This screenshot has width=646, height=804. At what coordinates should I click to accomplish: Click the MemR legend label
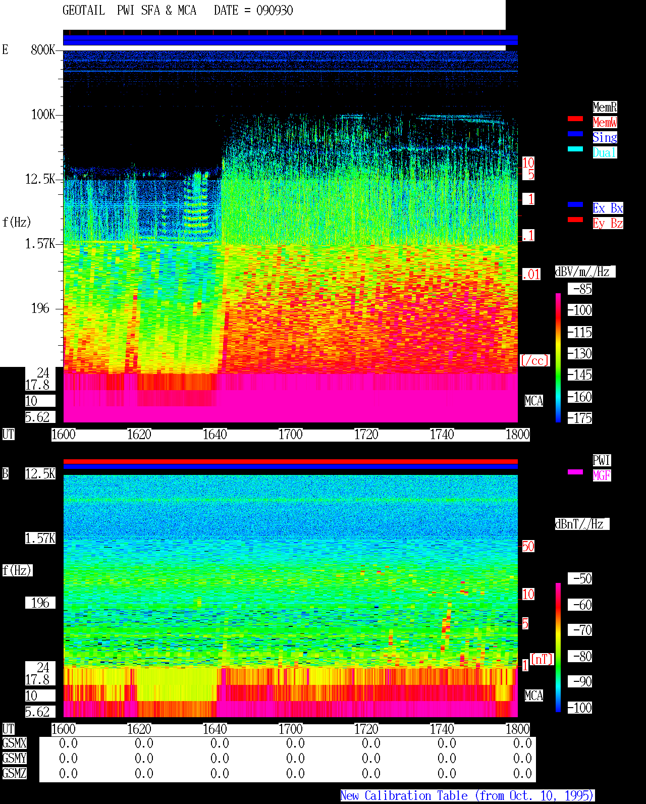[x=605, y=107]
